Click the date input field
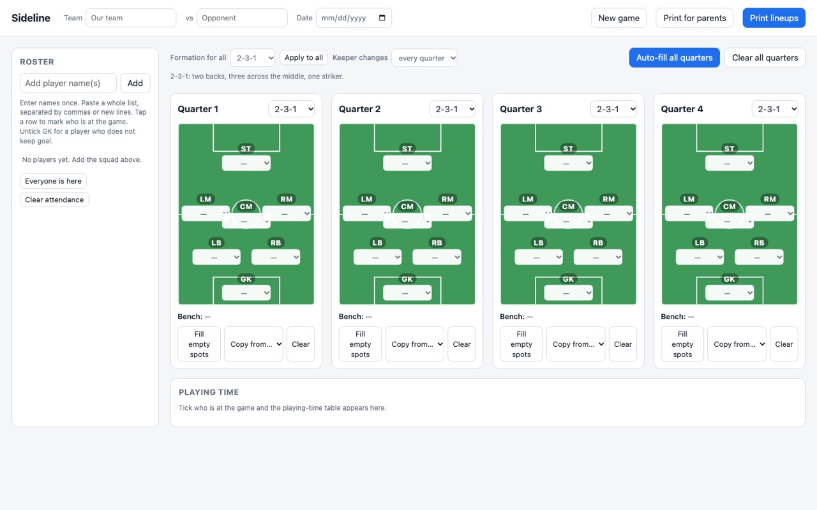 pyautogui.click(x=354, y=18)
